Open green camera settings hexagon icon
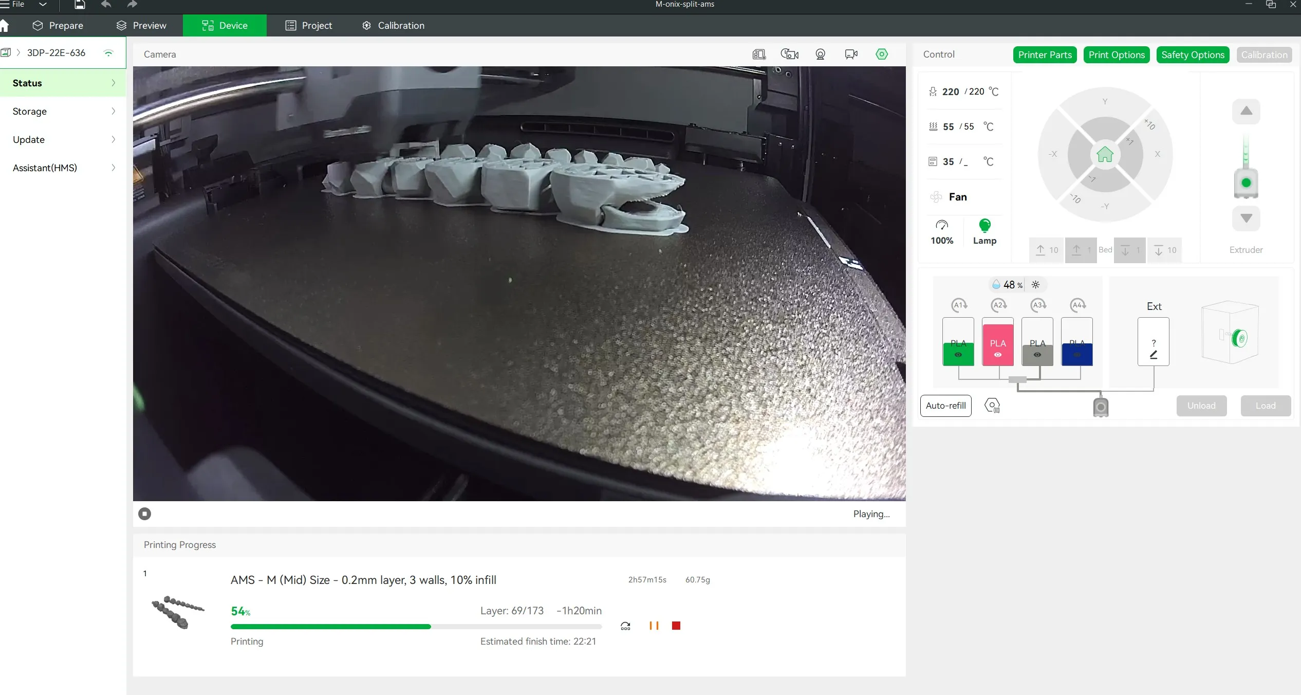Image resolution: width=1301 pixels, height=695 pixels. (882, 54)
